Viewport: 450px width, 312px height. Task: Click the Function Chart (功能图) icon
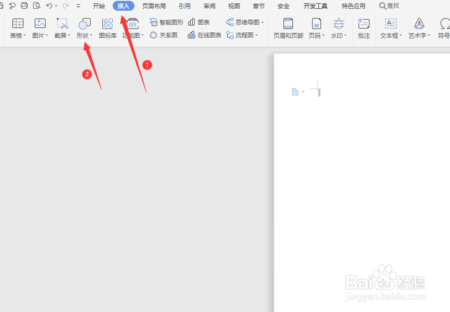[x=133, y=24]
